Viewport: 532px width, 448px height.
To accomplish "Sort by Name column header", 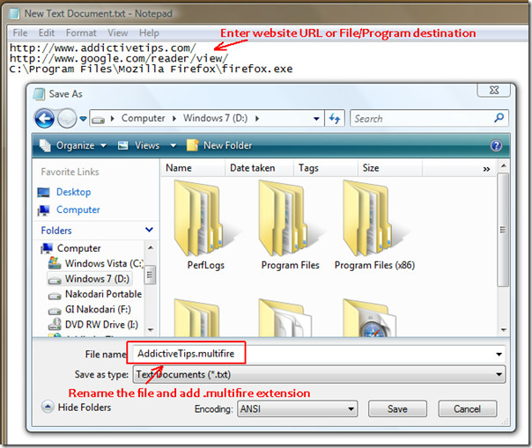I will [x=193, y=168].
